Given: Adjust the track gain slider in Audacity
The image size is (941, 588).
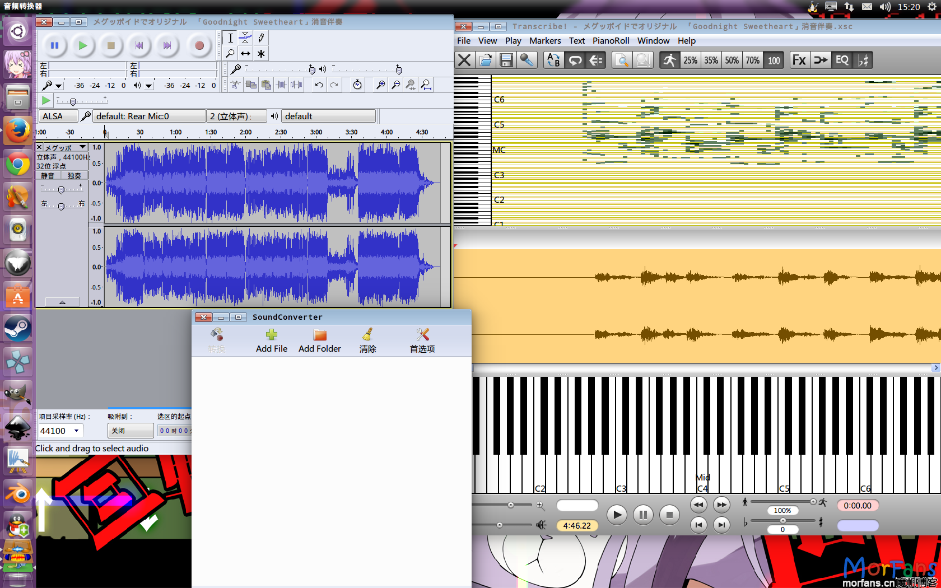Looking at the screenshot, I should coord(61,190).
